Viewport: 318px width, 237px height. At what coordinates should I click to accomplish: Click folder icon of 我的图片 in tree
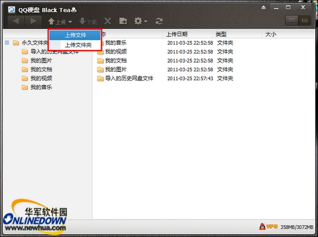click(25, 61)
